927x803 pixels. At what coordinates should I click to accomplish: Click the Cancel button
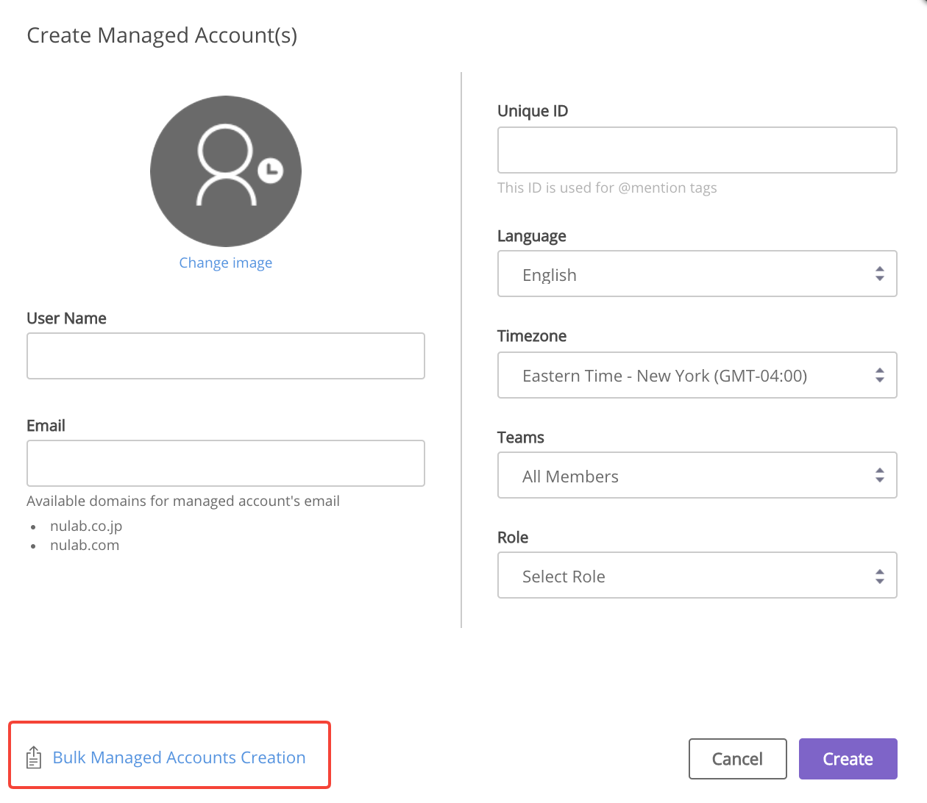pyautogui.click(x=738, y=759)
